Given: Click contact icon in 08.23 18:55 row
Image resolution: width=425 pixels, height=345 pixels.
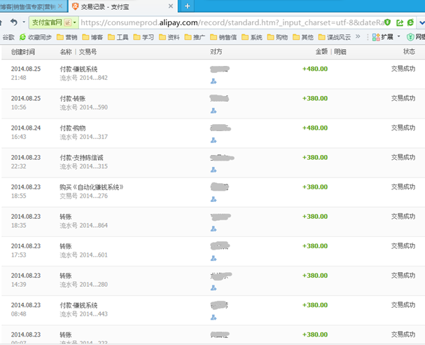Looking at the screenshot, I should click(x=214, y=199).
